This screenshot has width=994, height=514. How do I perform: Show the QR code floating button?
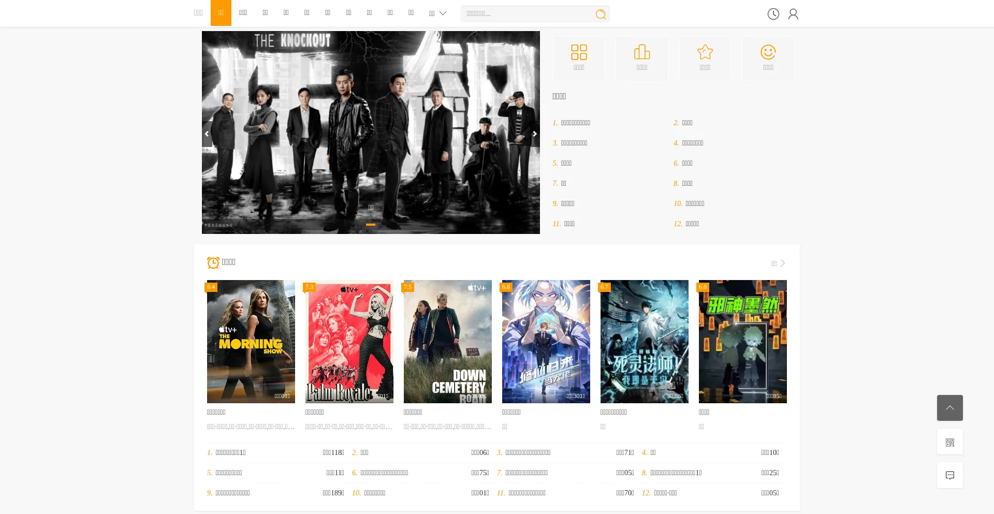point(949,442)
